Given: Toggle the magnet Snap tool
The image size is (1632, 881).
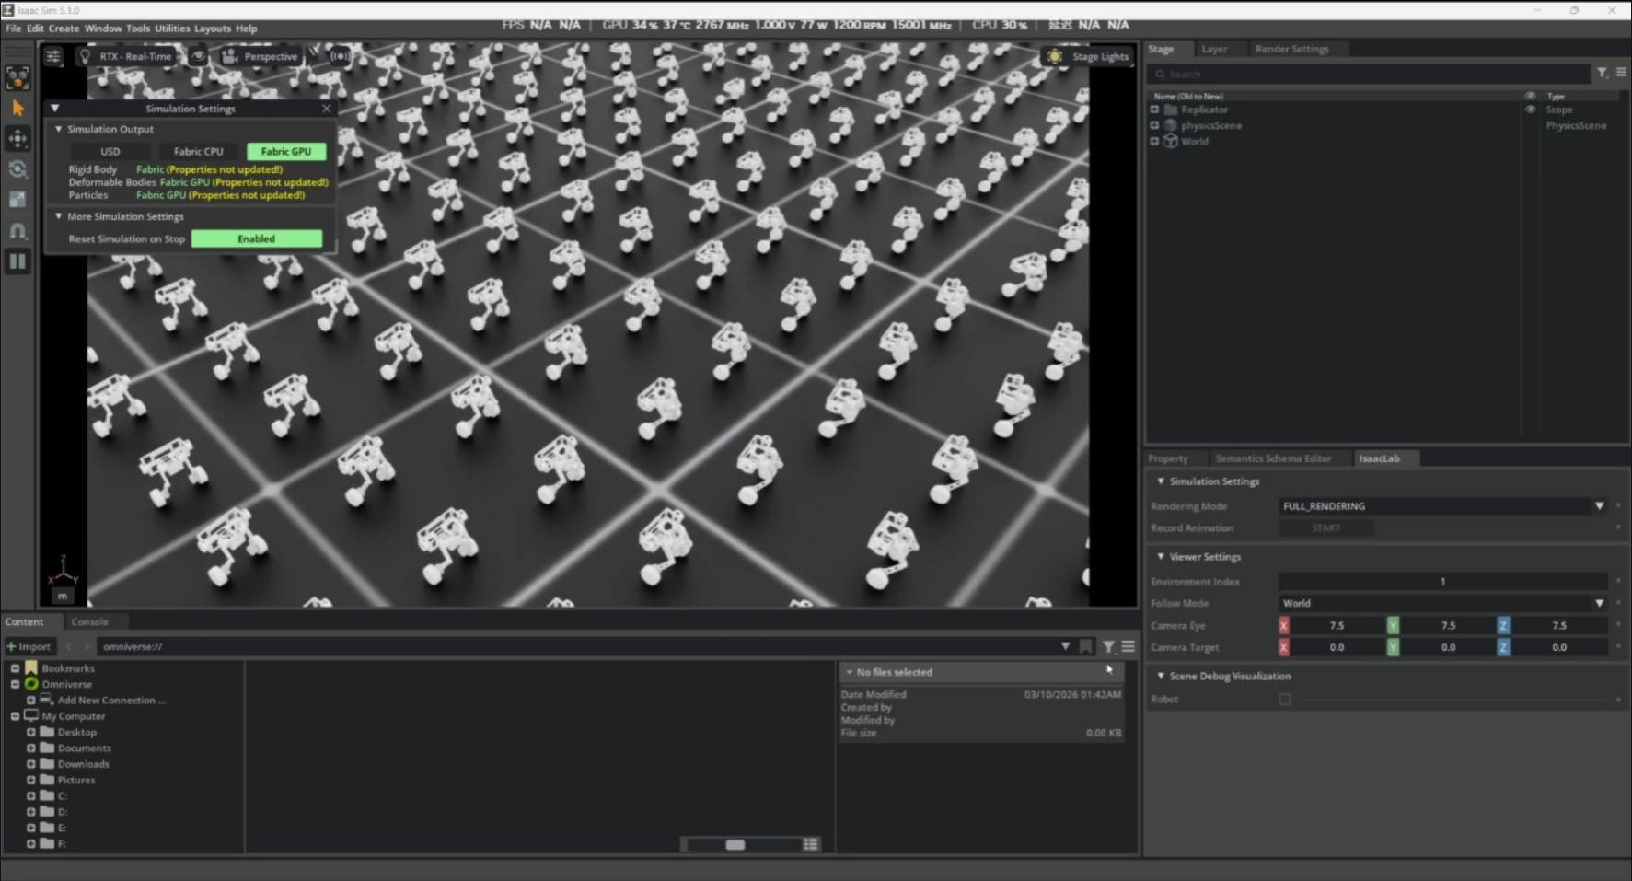Looking at the screenshot, I should [x=17, y=230].
